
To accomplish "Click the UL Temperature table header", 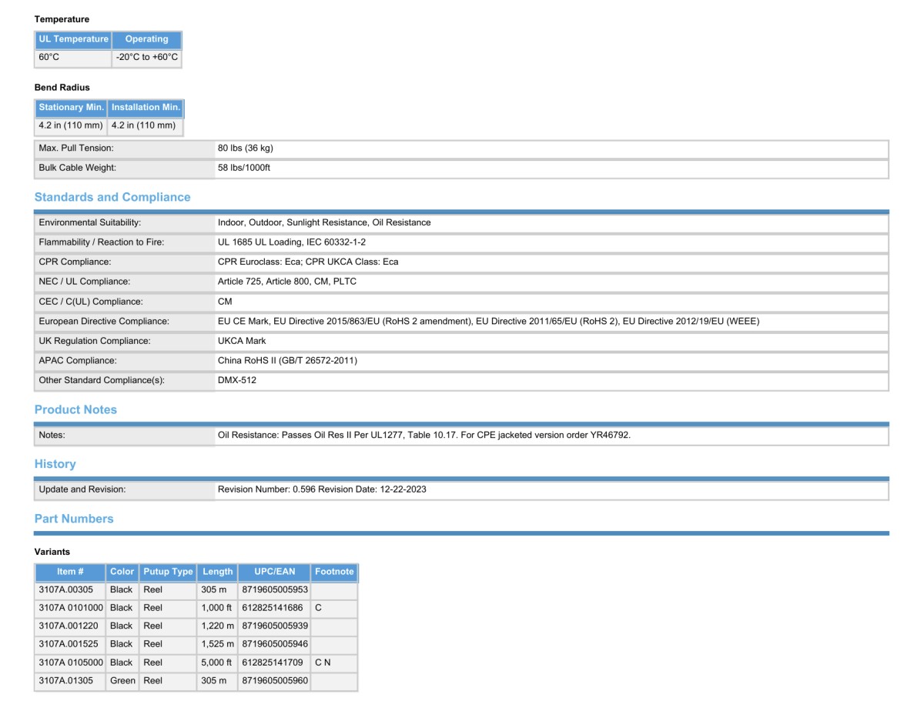I will pos(74,39).
